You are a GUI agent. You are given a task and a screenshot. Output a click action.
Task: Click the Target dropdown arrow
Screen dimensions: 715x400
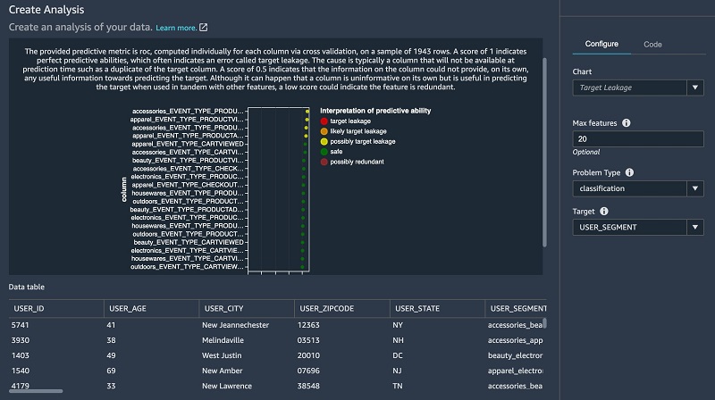pos(695,228)
